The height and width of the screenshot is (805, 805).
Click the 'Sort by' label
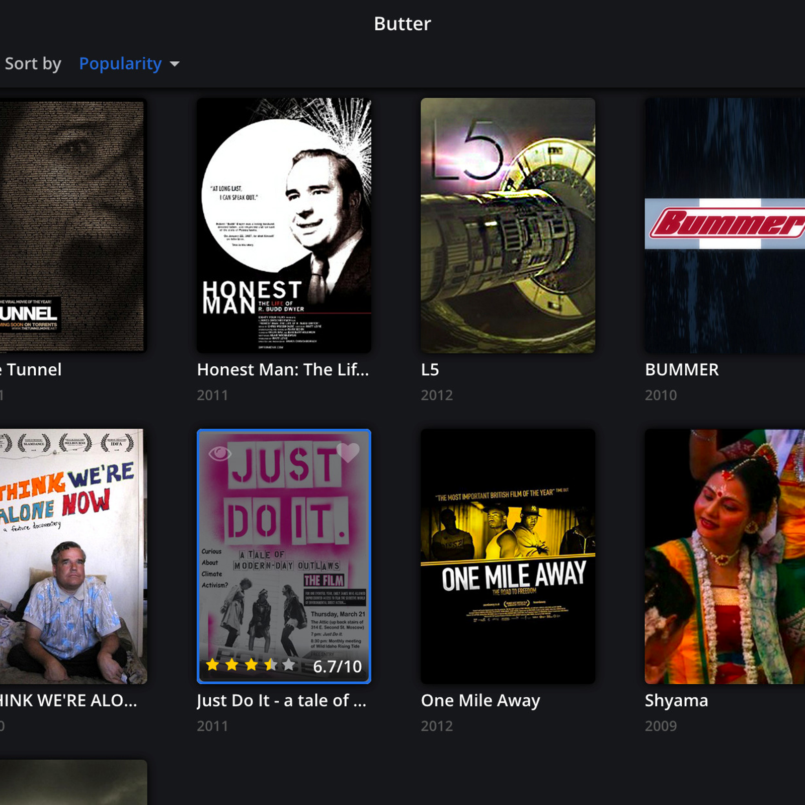pos(33,64)
